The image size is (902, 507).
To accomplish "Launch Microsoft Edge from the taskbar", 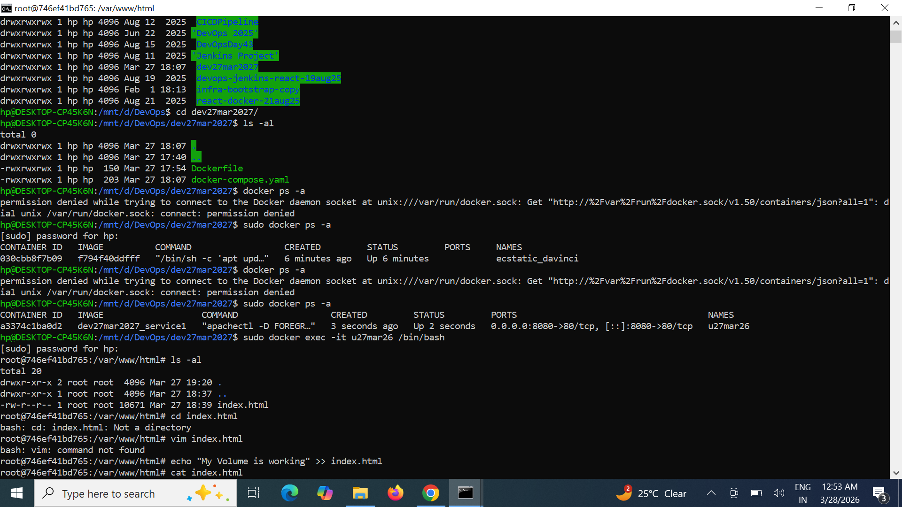I will click(x=289, y=493).
